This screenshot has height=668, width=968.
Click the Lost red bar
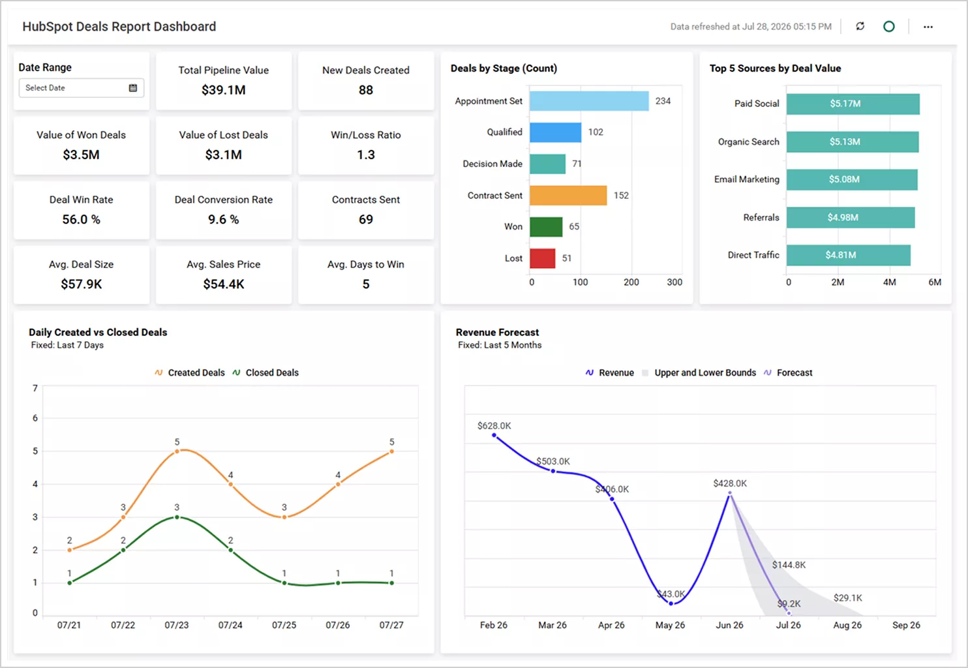click(542, 258)
